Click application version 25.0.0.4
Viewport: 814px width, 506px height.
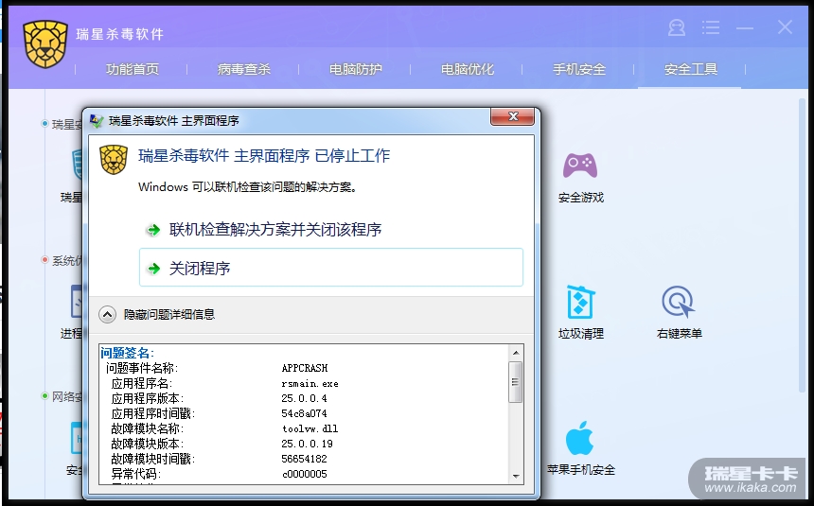tap(304, 398)
